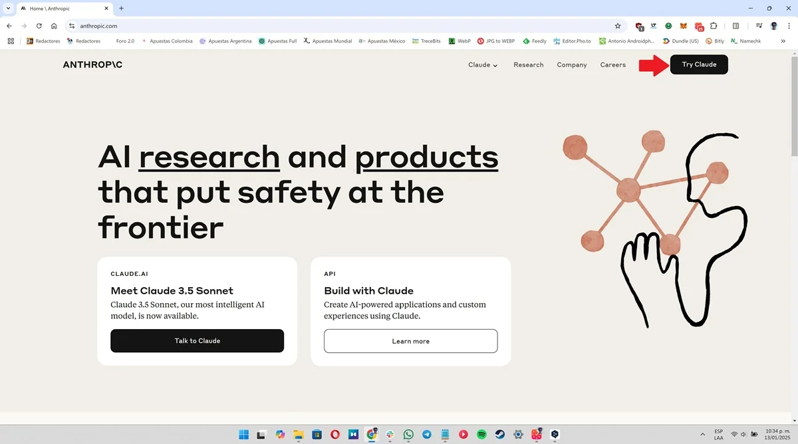798x444 pixels.
Task: Open WhatsApp from the taskbar
Action: pos(408,434)
